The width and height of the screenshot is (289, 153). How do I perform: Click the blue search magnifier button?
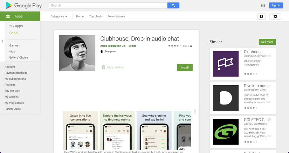click(x=173, y=6)
